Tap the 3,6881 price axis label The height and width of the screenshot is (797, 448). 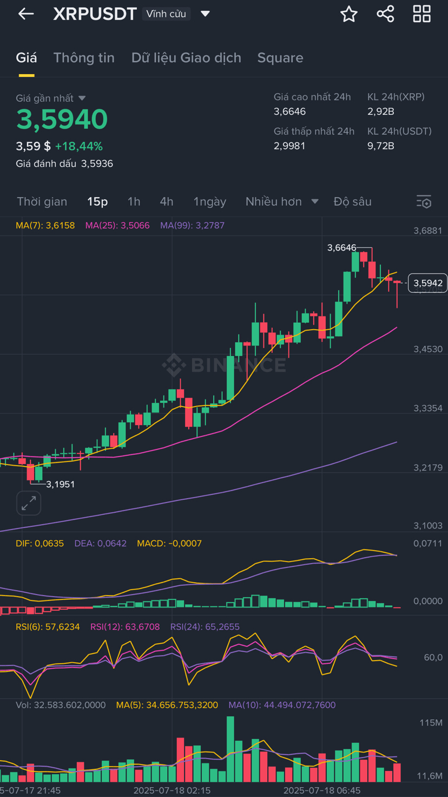(x=428, y=231)
